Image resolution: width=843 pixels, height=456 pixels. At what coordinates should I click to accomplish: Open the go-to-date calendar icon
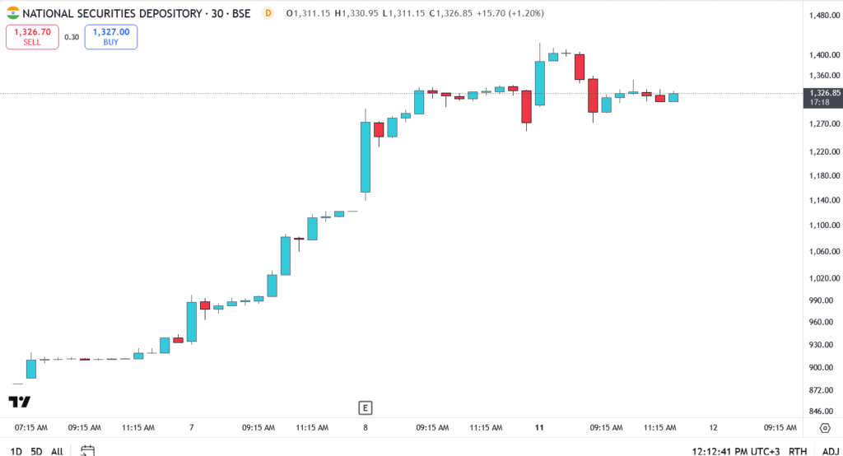[88, 451]
